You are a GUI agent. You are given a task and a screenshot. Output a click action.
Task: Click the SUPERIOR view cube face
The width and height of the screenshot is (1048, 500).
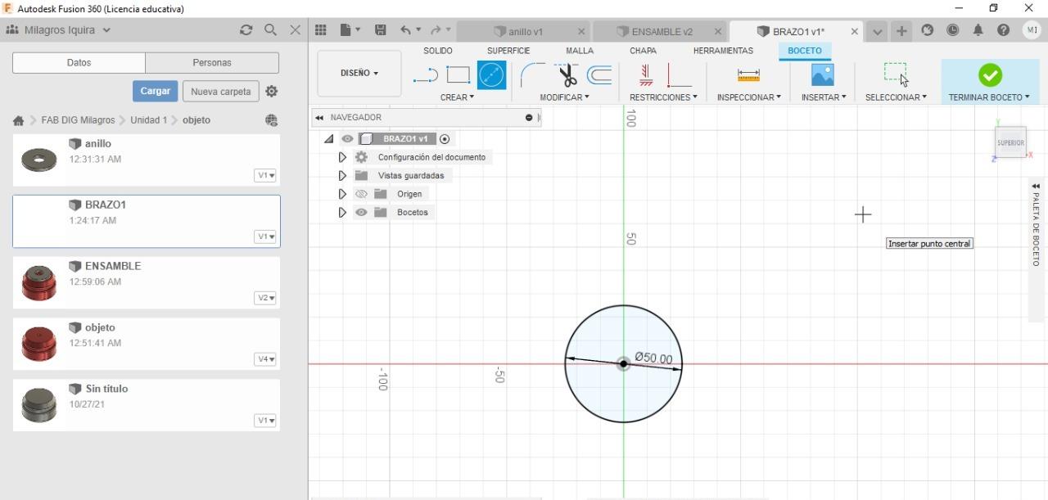pos(1010,142)
